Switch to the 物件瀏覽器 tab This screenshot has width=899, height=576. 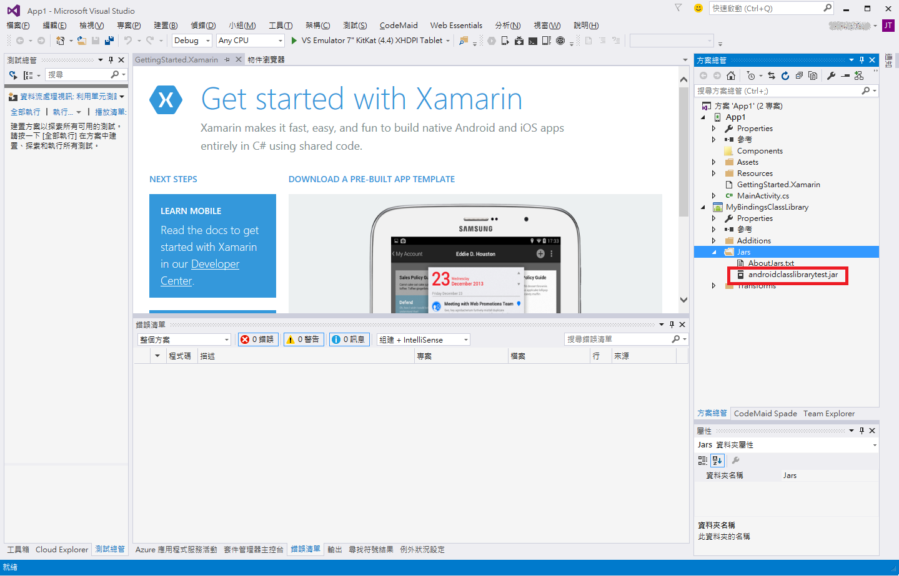(x=266, y=60)
